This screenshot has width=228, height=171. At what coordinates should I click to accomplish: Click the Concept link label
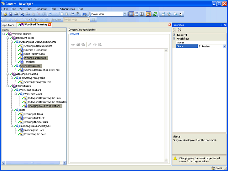coord(74,34)
